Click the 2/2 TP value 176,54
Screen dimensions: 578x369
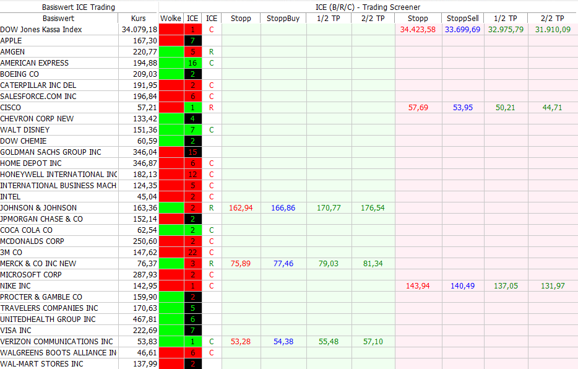click(373, 208)
